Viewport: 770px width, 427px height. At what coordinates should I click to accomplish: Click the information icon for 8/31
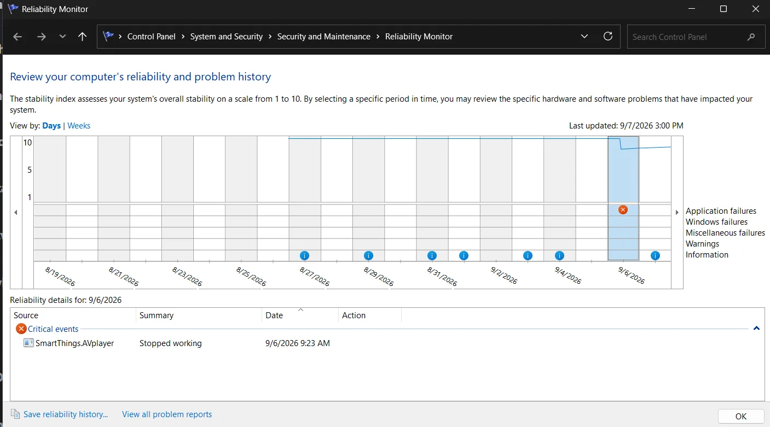click(432, 255)
